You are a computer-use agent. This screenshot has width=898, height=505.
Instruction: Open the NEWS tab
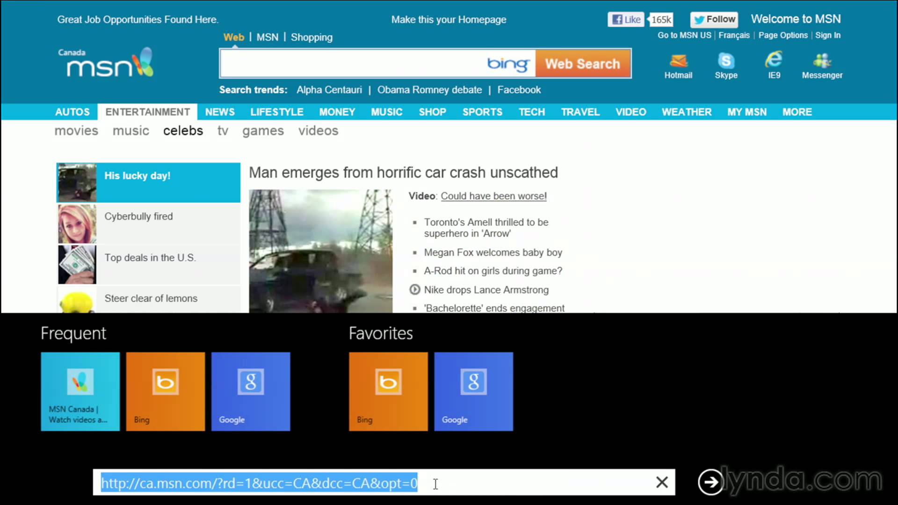click(220, 112)
